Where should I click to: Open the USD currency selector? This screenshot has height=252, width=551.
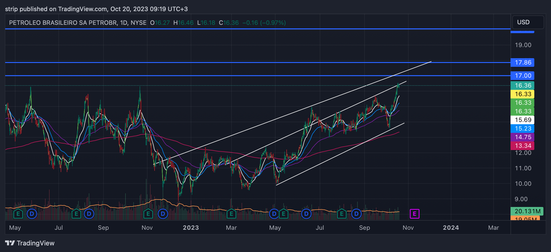coord(528,22)
